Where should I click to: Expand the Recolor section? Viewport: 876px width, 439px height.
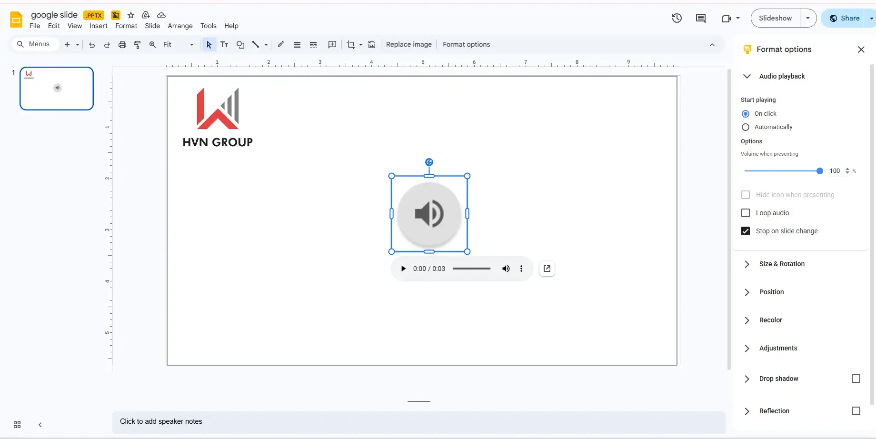[x=770, y=320]
